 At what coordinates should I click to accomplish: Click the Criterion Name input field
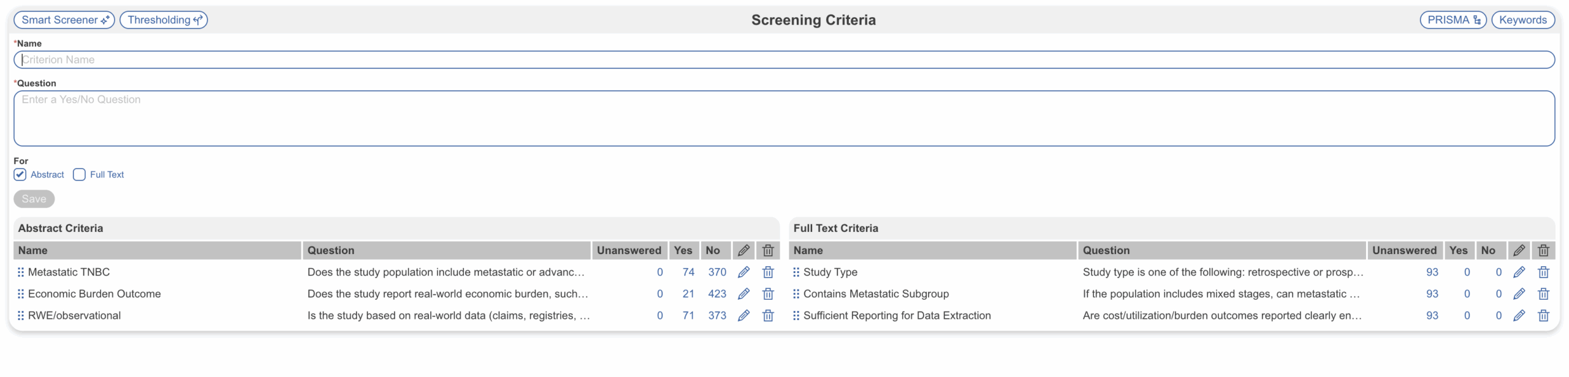[783, 60]
